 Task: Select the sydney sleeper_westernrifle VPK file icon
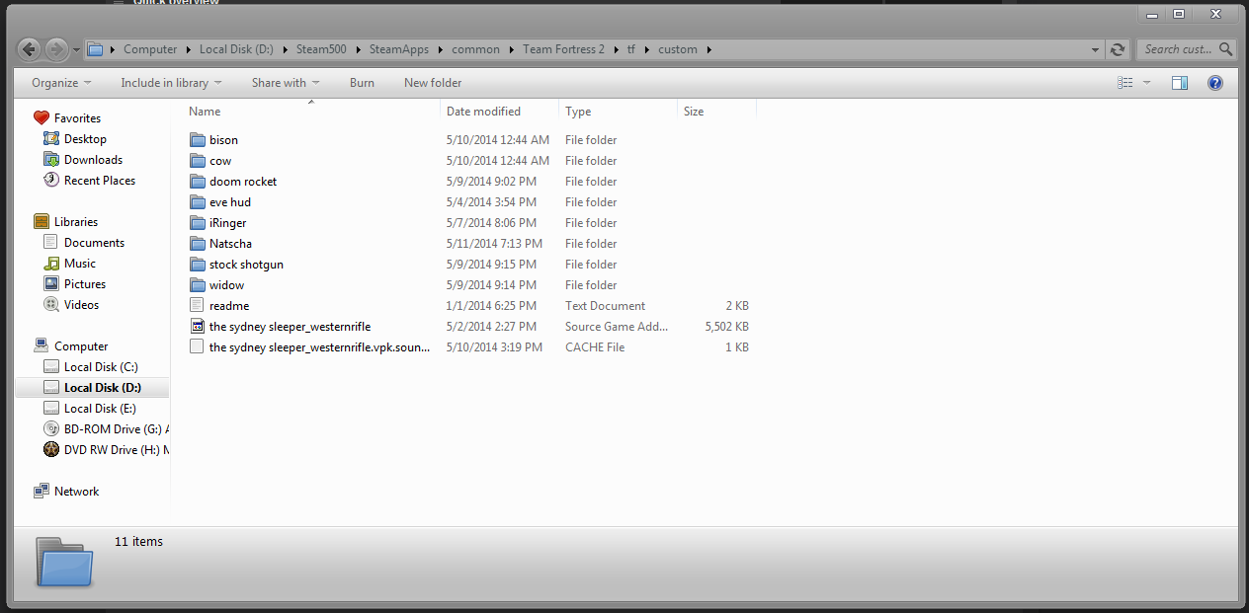(x=197, y=327)
